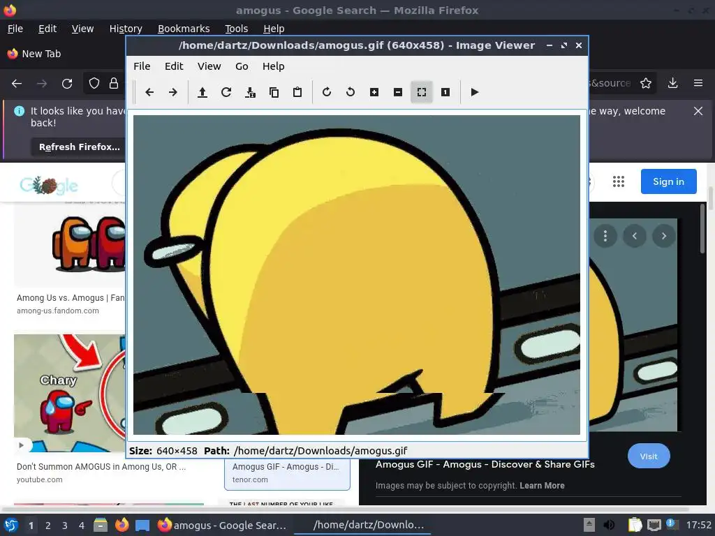Start slideshow with play icon
Viewport: 715px width, 536px height.
coord(475,93)
